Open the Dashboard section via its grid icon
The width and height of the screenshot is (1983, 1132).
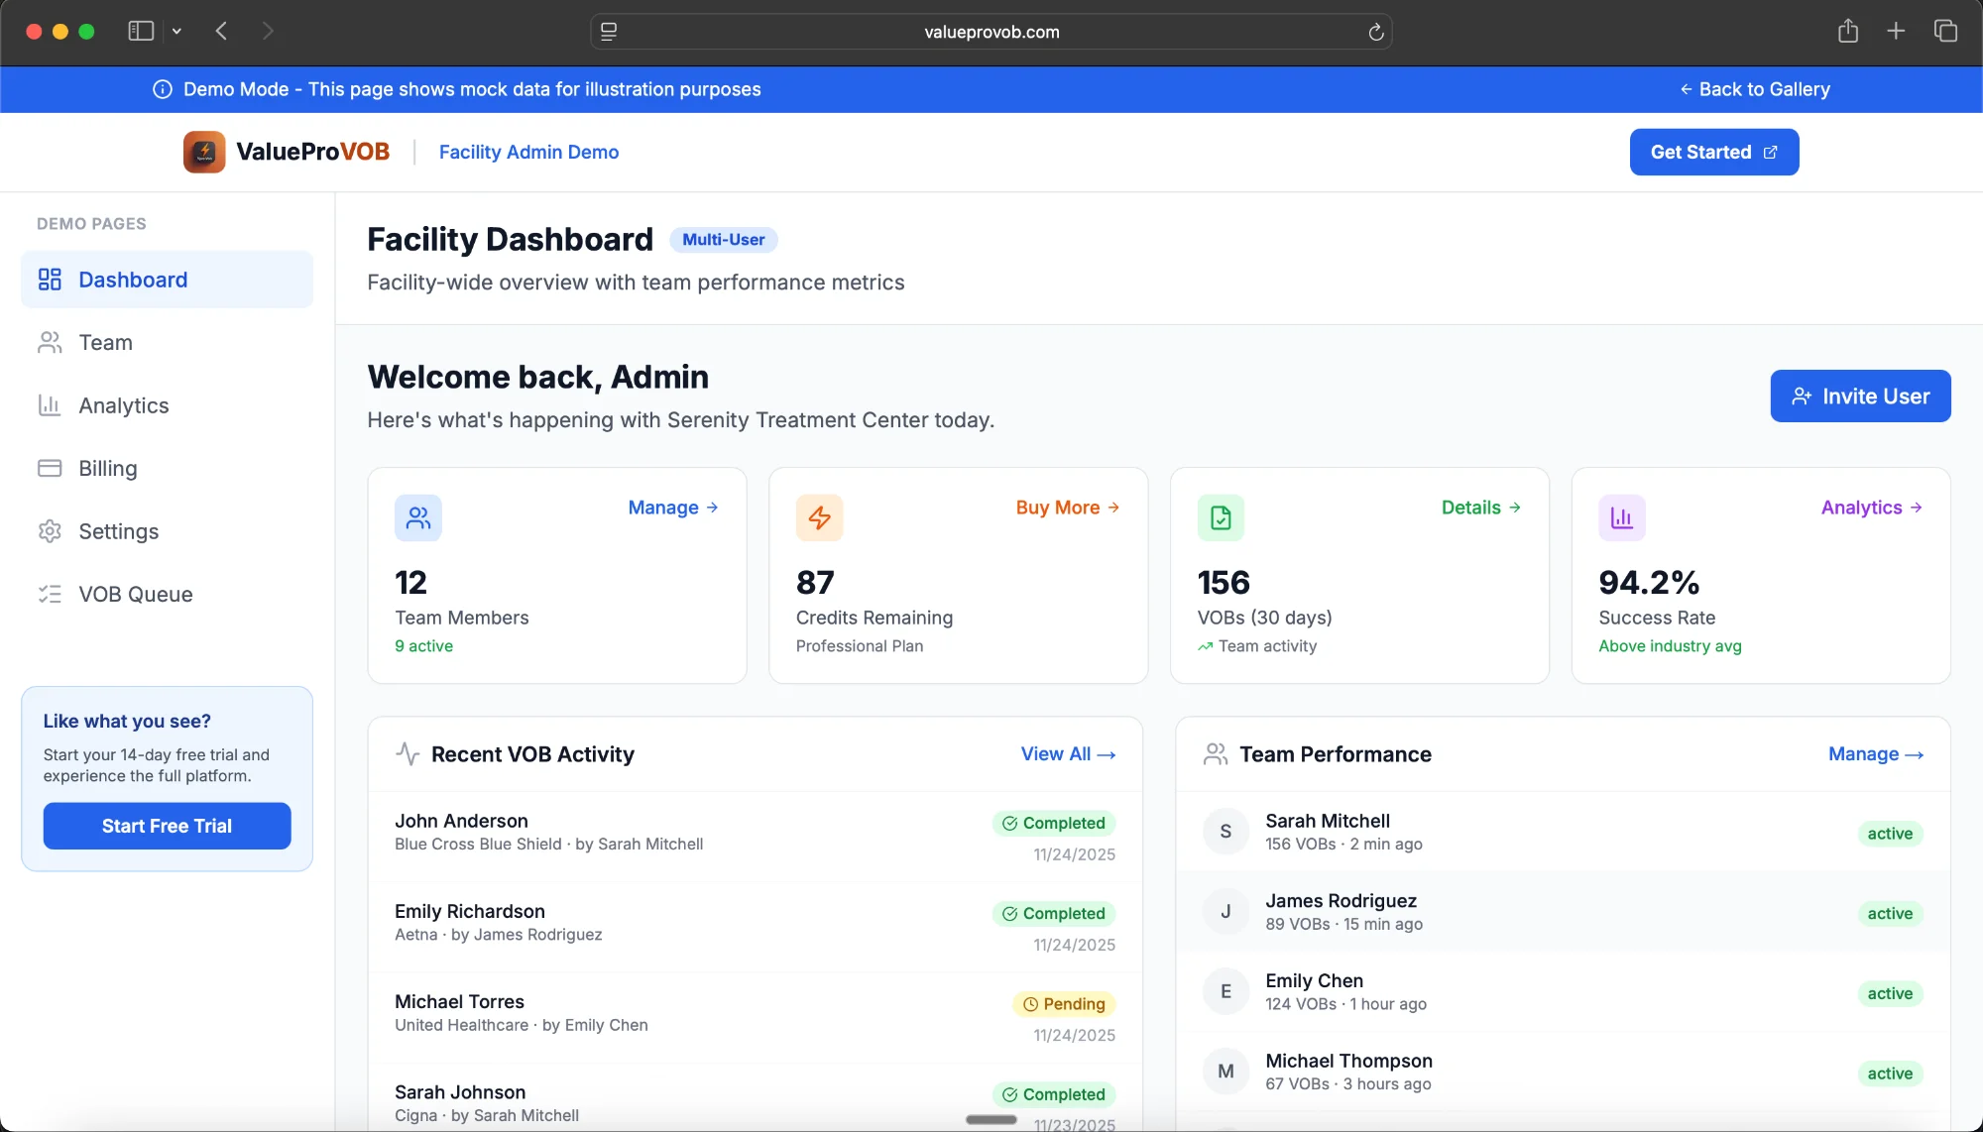(x=50, y=279)
